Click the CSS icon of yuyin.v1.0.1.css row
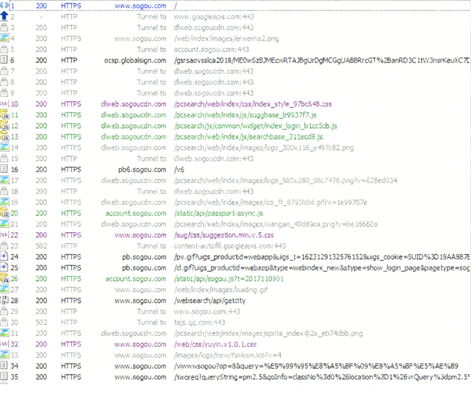The height and width of the screenshot is (403, 471). click(x=4, y=344)
